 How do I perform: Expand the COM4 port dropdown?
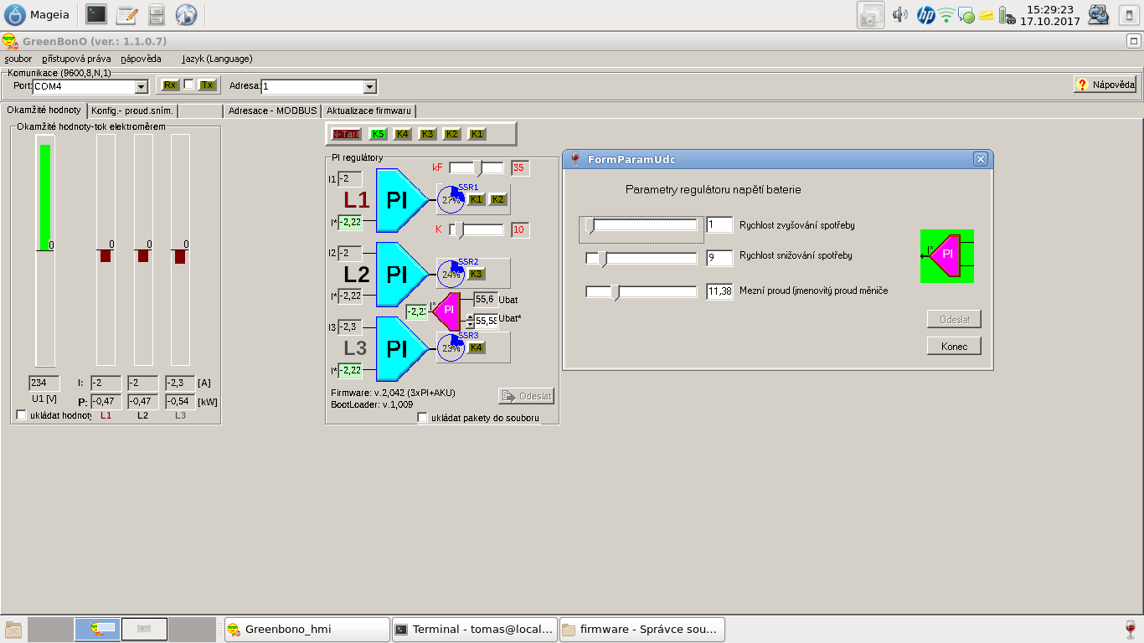coord(141,86)
